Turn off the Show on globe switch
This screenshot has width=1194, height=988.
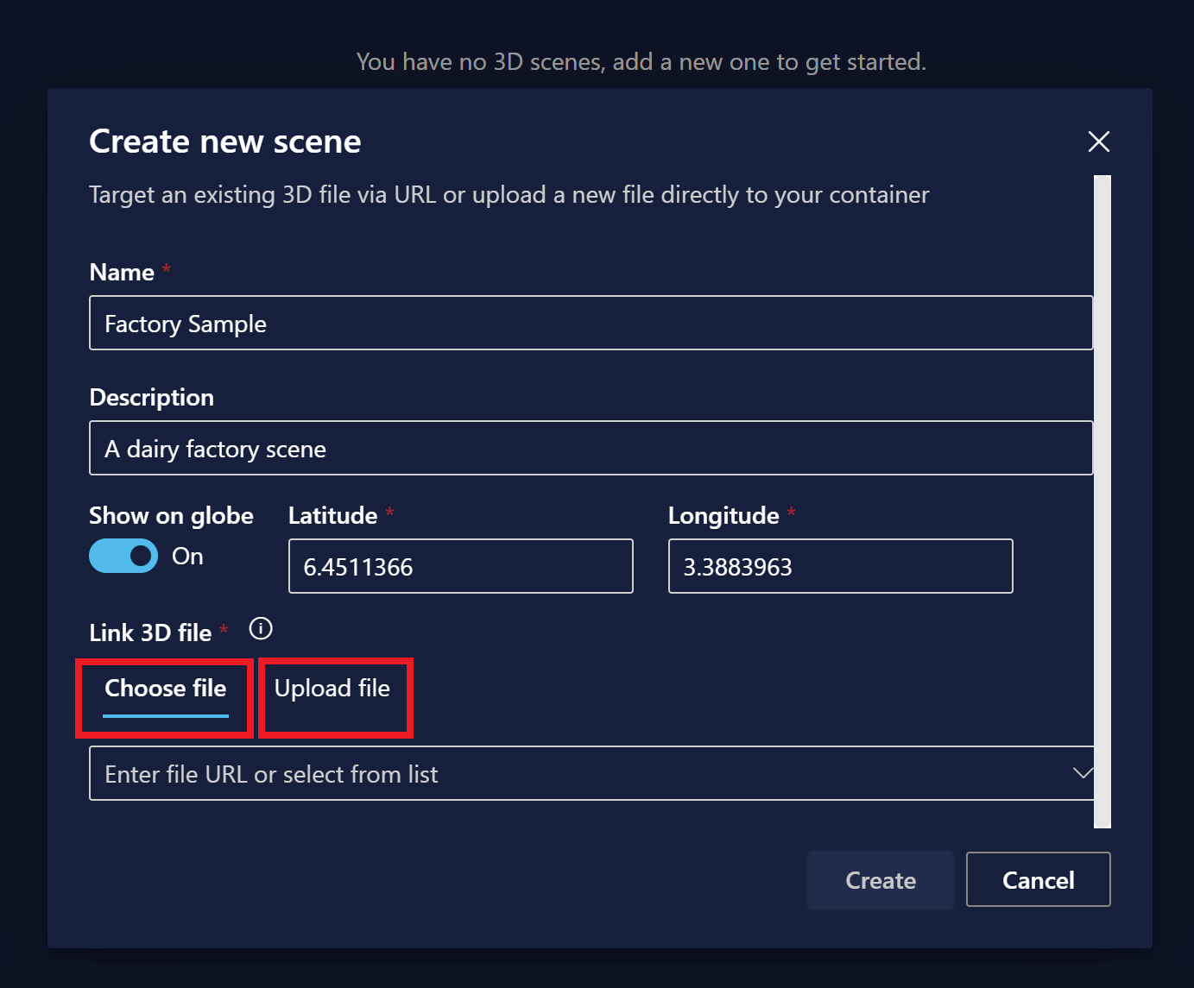pyautogui.click(x=123, y=556)
